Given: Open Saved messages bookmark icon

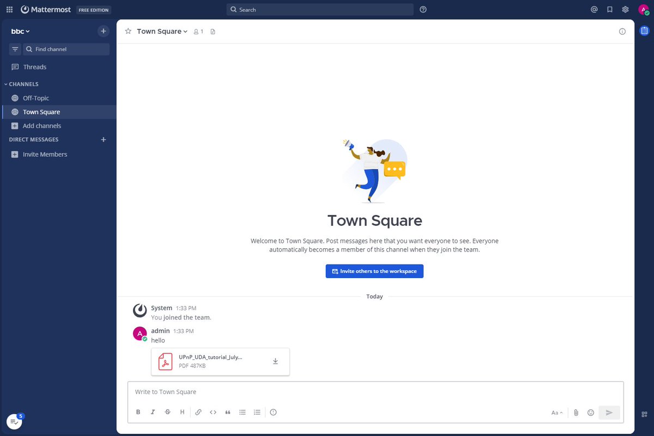Looking at the screenshot, I should pos(610,9).
